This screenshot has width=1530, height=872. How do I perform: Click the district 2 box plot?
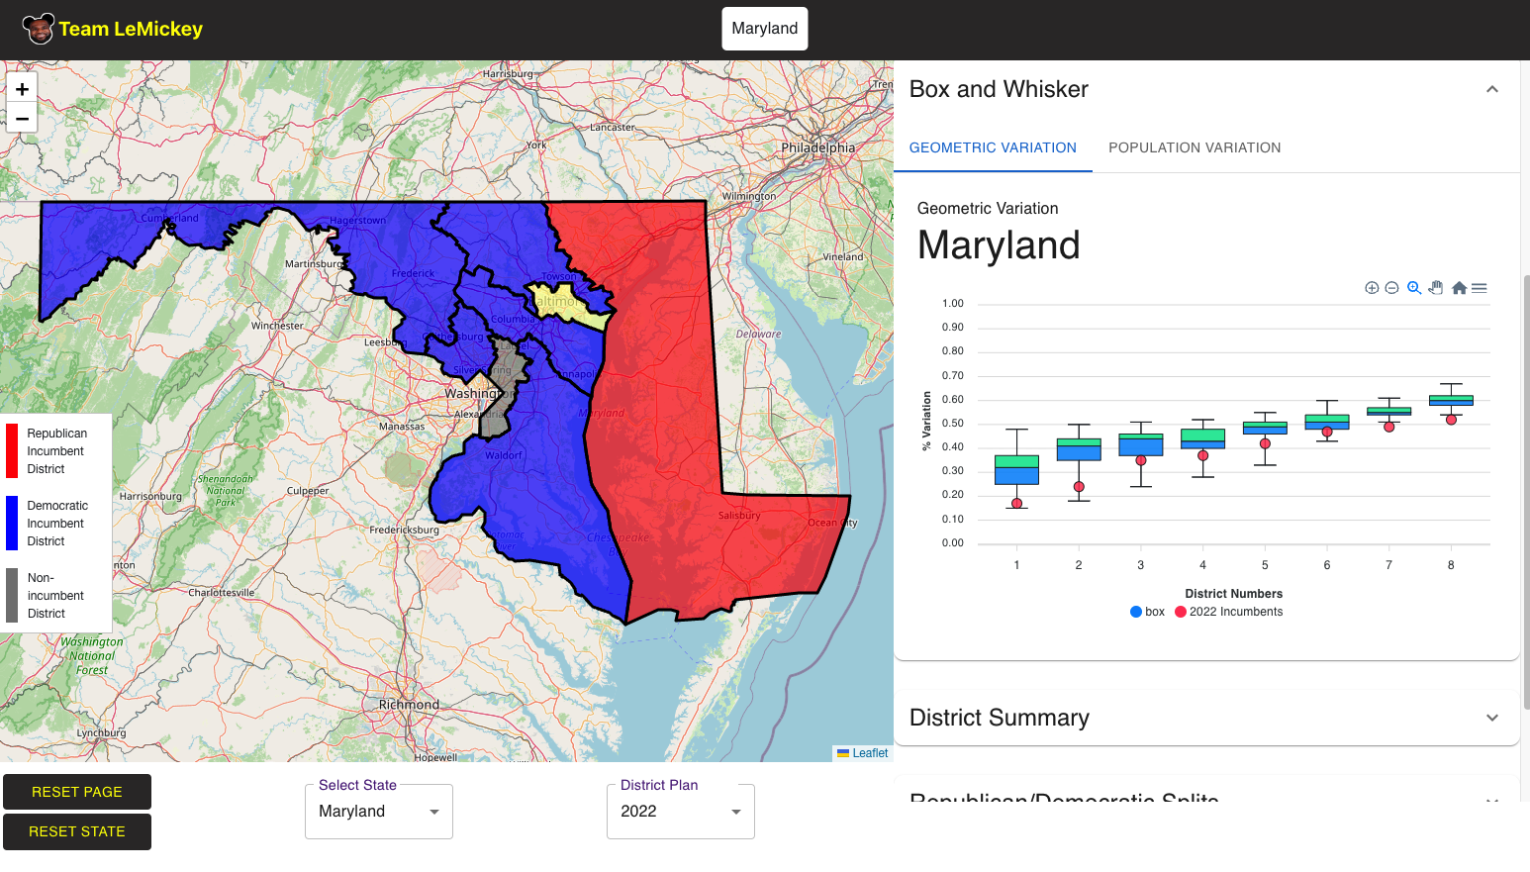click(1079, 449)
